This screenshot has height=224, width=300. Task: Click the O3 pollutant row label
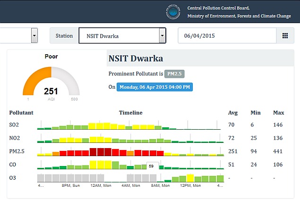click(x=13, y=178)
